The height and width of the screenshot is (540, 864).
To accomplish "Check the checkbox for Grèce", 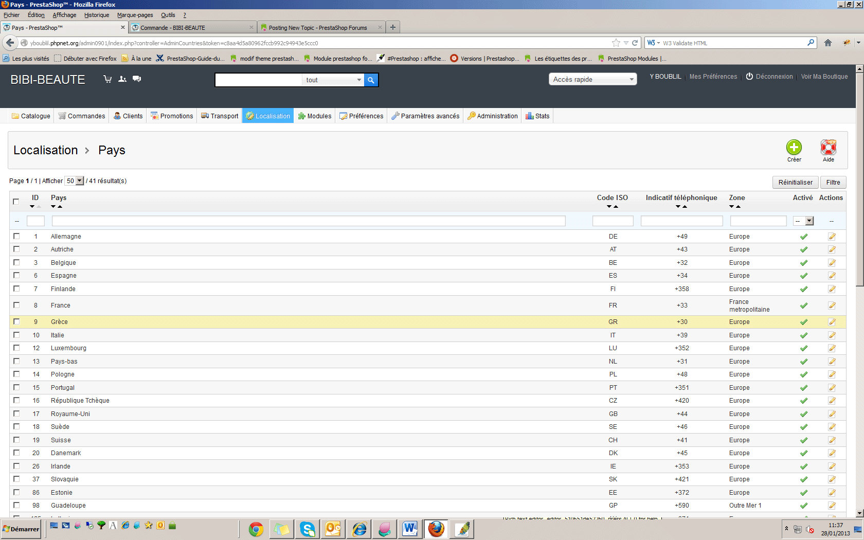I will (x=16, y=321).
